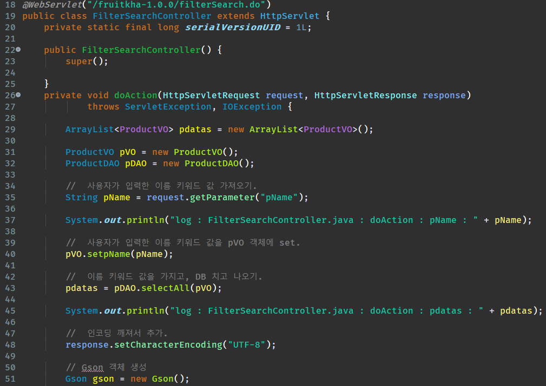Click the FilterSearchController constructor name
Viewport: 546px width, 386px height.
pyautogui.click(x=141, y=50)
